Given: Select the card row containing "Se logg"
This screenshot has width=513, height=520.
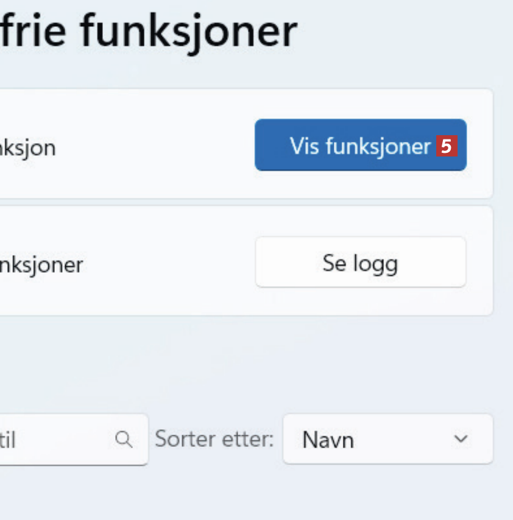Looking at the screenshot, I should coord(152,298).
